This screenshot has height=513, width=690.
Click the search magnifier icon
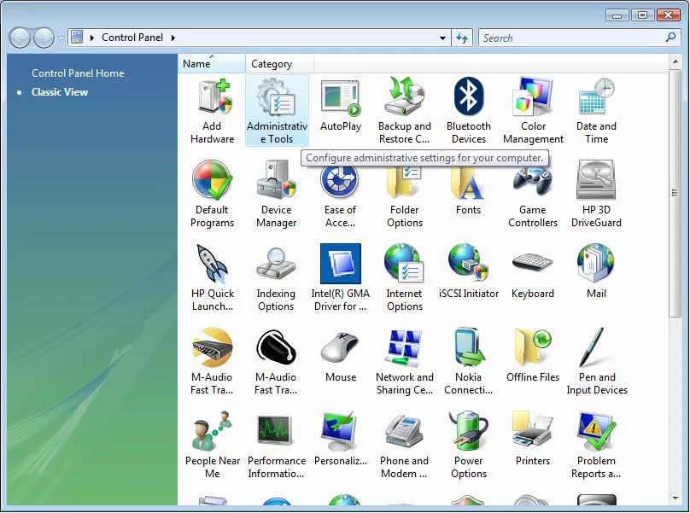tap(670, 38)
